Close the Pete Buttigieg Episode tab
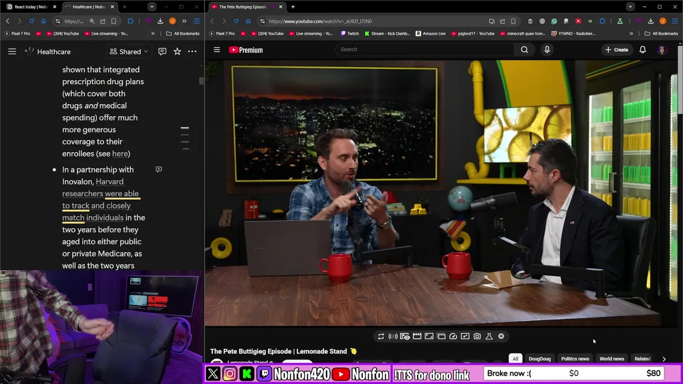683x384 pixels. [281, 7]
